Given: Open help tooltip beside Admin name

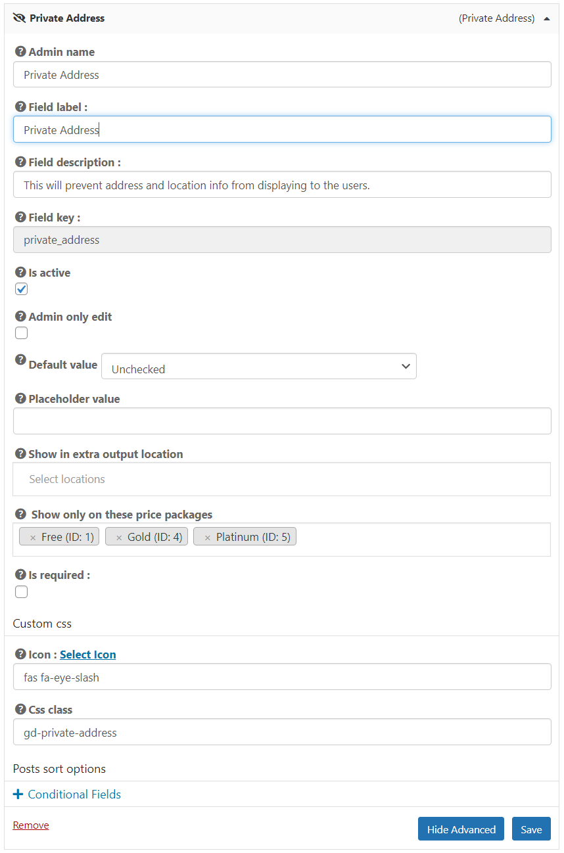Looking at the screenshot, I should click(20, 51).
